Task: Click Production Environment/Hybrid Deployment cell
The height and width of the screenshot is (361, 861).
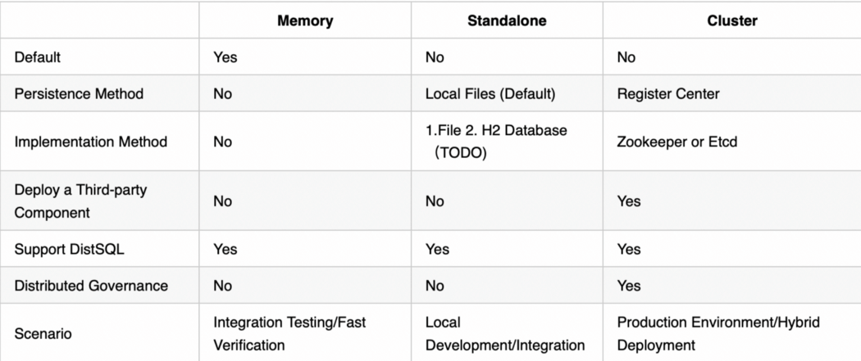Action: [x=717, y=334]
